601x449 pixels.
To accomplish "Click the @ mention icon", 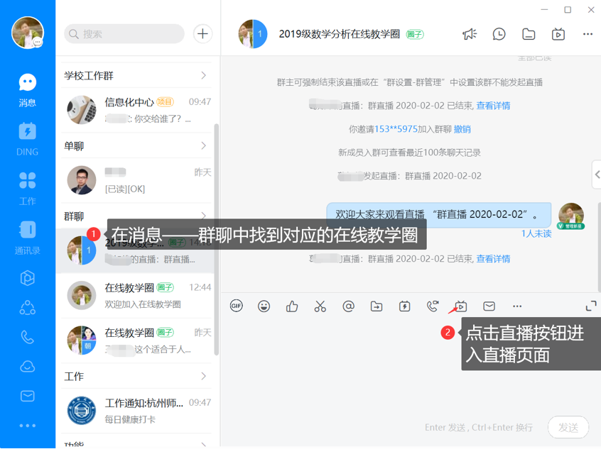I will point(348,306).
